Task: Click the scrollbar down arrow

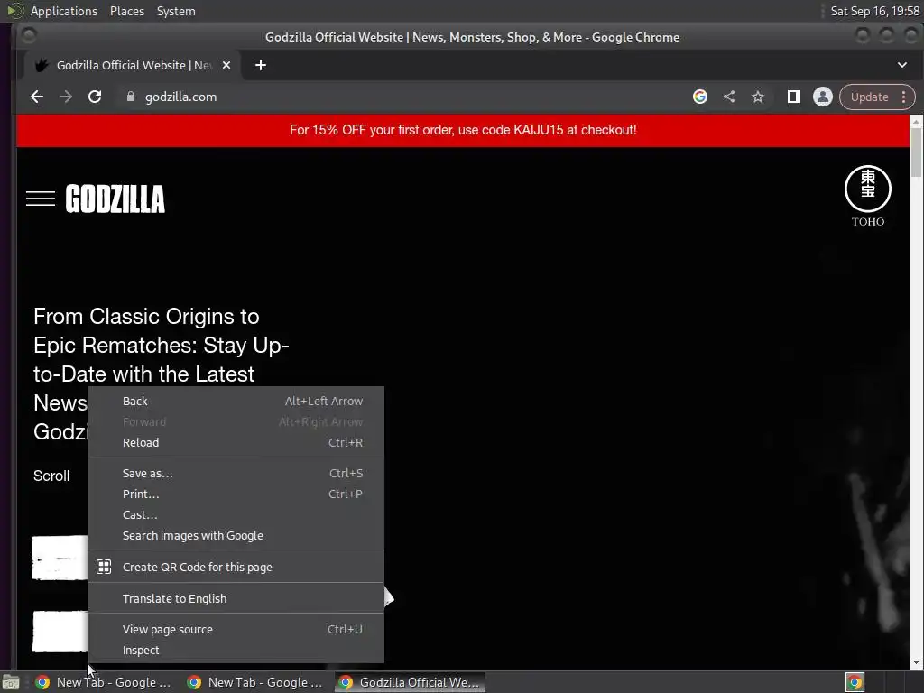Action: [x=916, y=662]
